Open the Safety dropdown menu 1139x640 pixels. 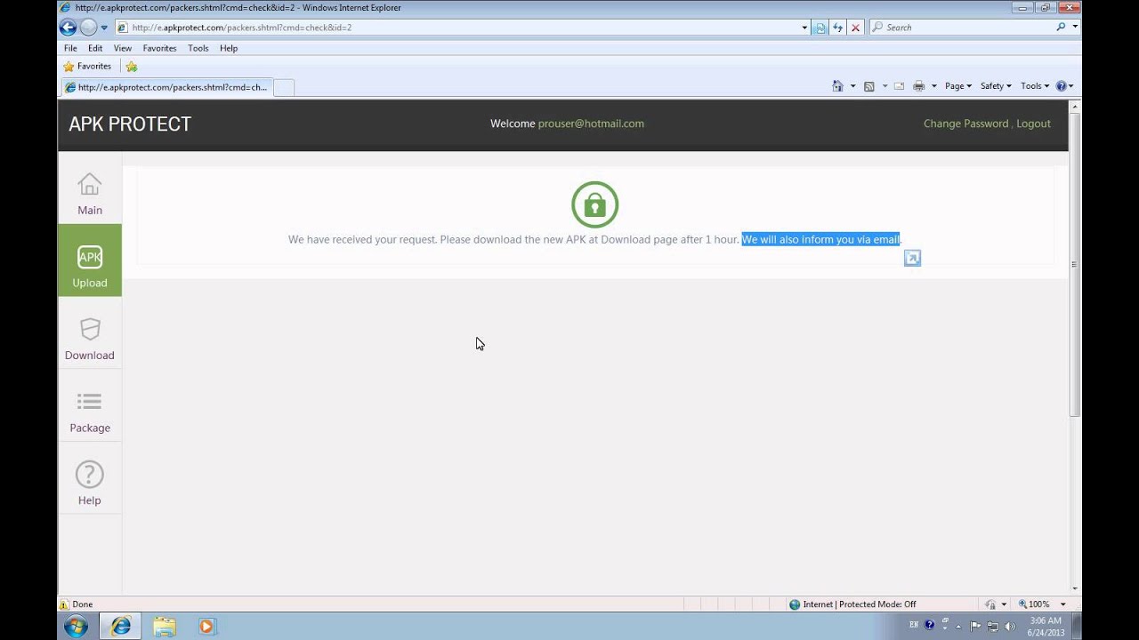pos(996,86)
